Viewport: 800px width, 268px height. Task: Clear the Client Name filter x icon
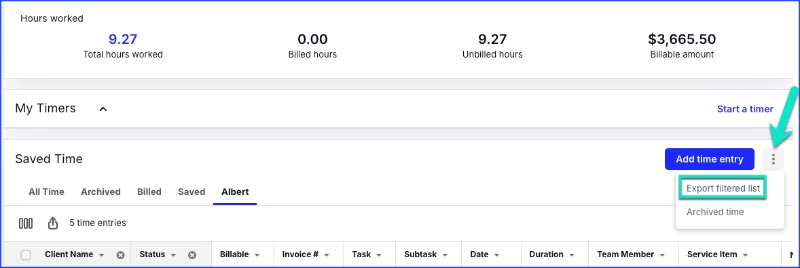click(120, 254)
